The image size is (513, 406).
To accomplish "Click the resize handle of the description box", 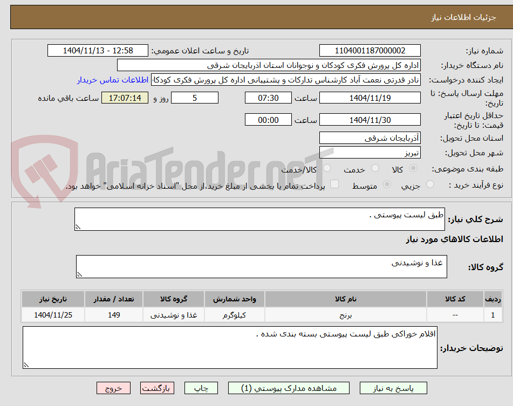I will pyautogui.click(x=78, y=227).
